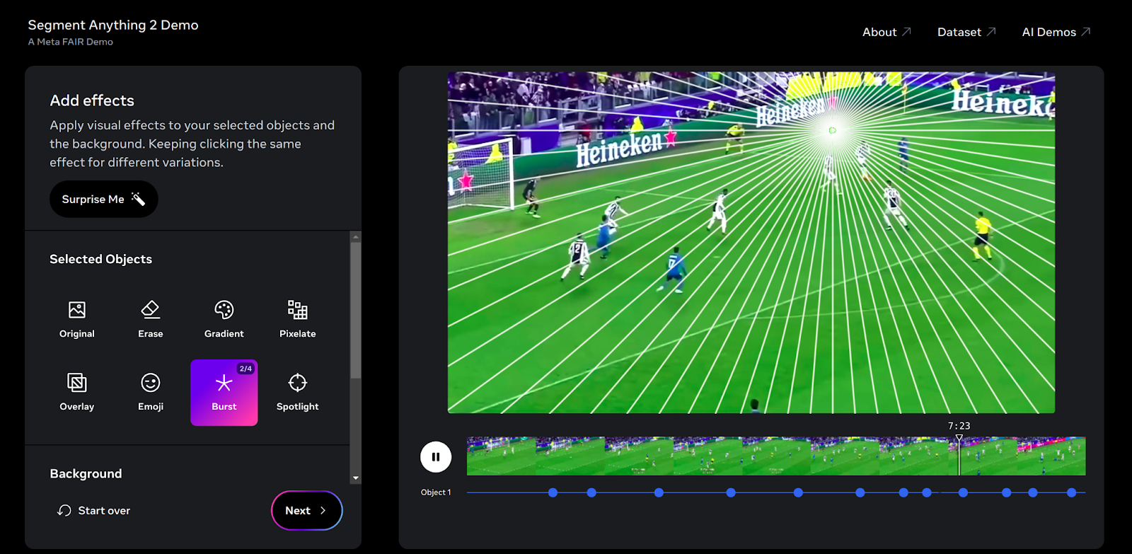
Task: Click the scrollbar down arrow
Action: tap(356, 478)
